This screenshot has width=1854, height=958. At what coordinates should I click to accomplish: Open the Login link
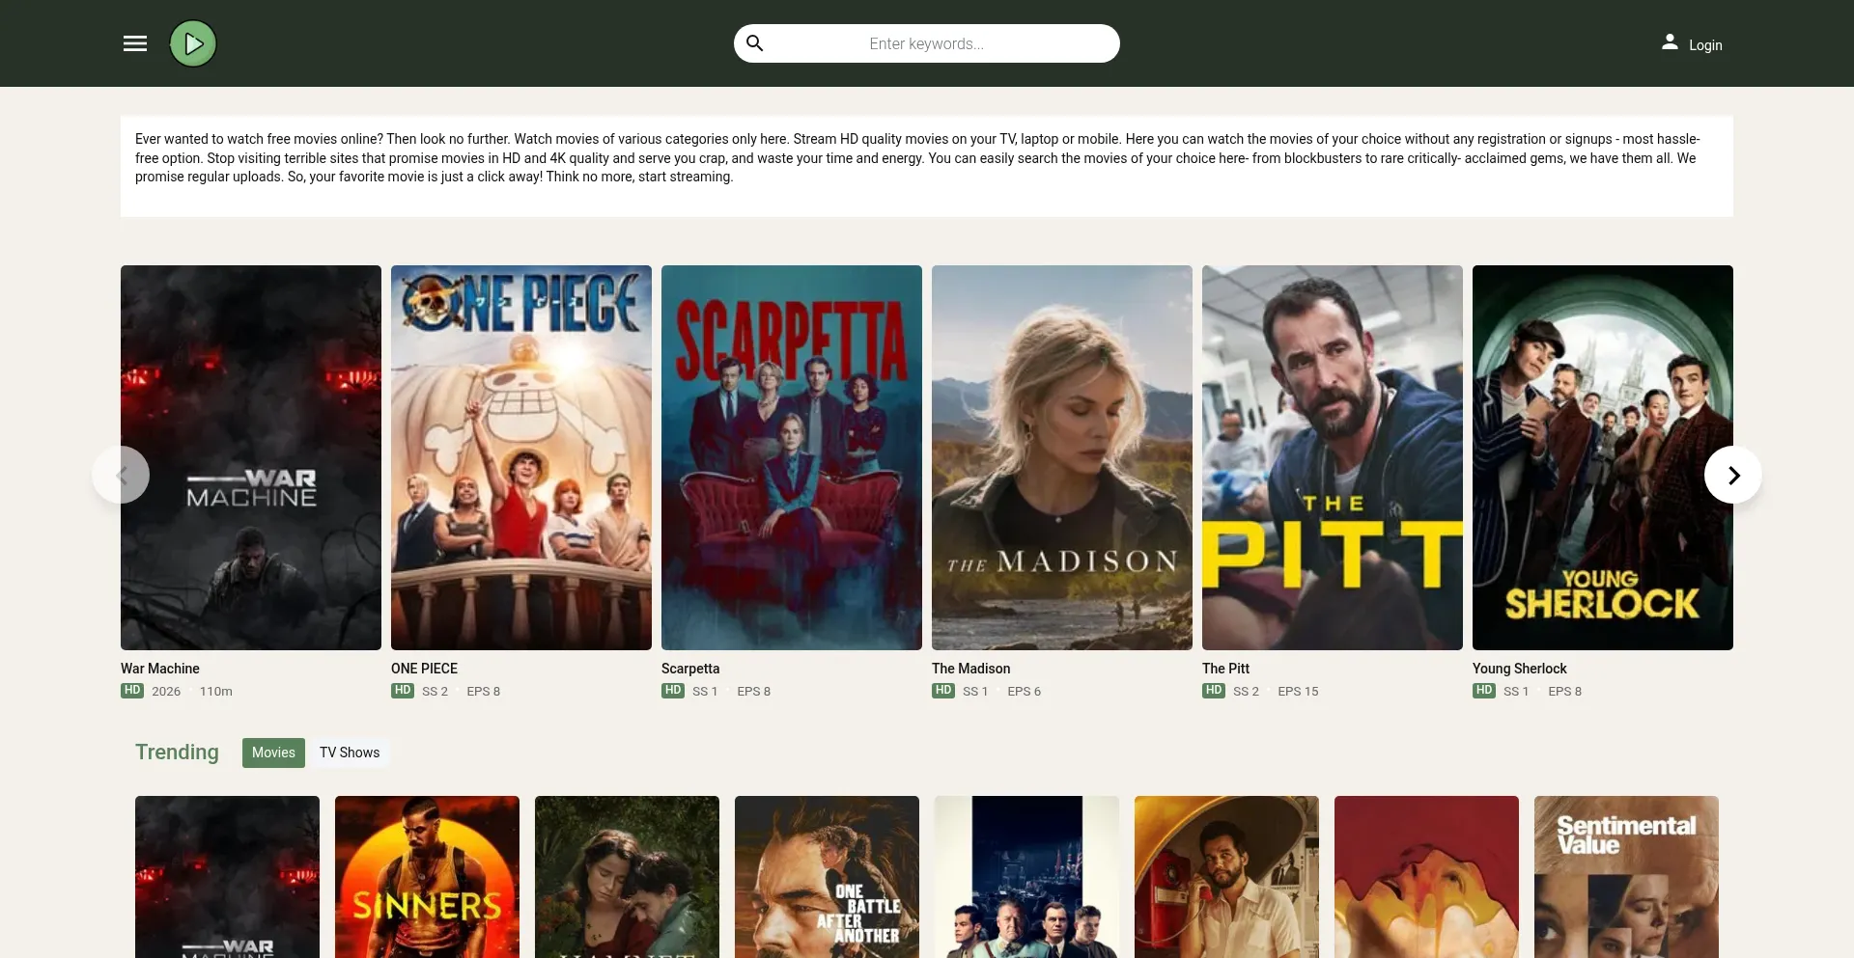(1705, 45)
